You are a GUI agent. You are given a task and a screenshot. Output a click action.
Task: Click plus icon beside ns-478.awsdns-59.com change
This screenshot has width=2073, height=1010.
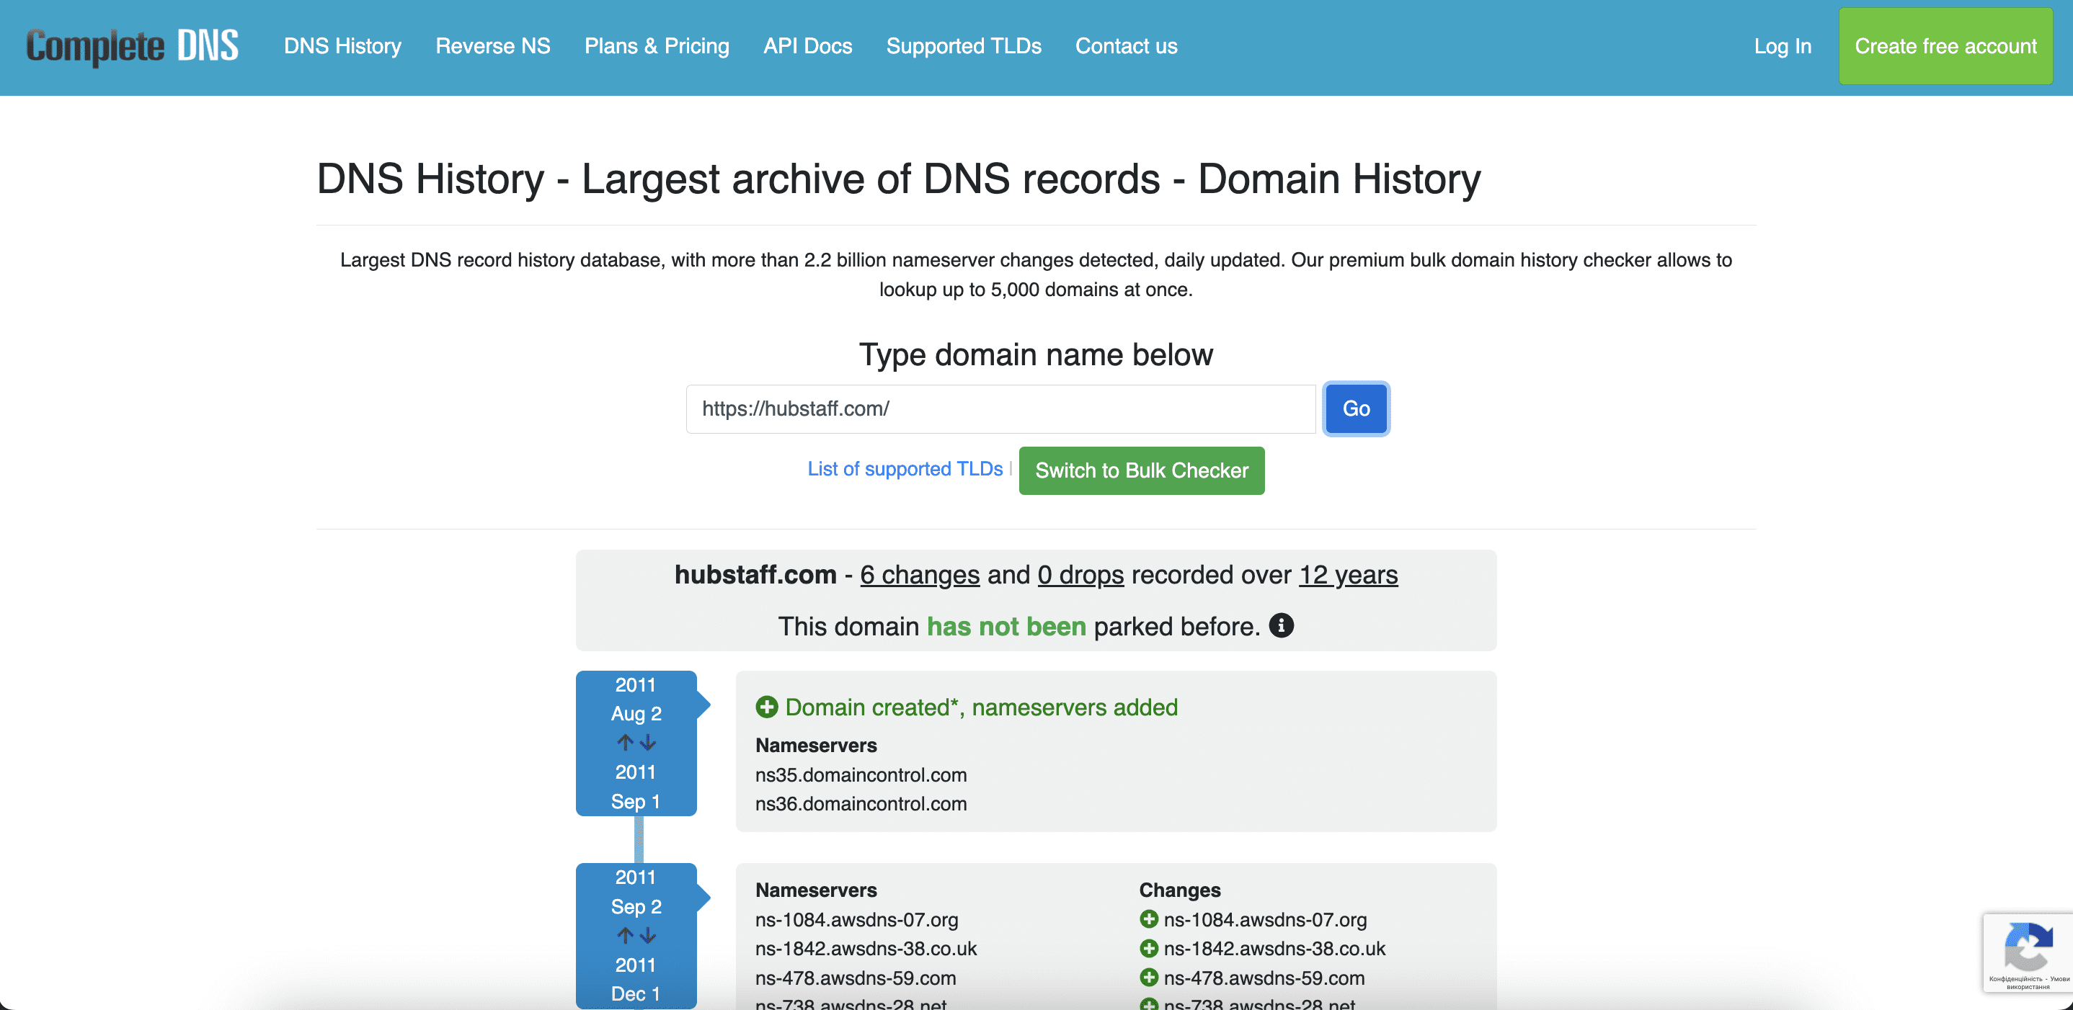[x=1148, y=978]
